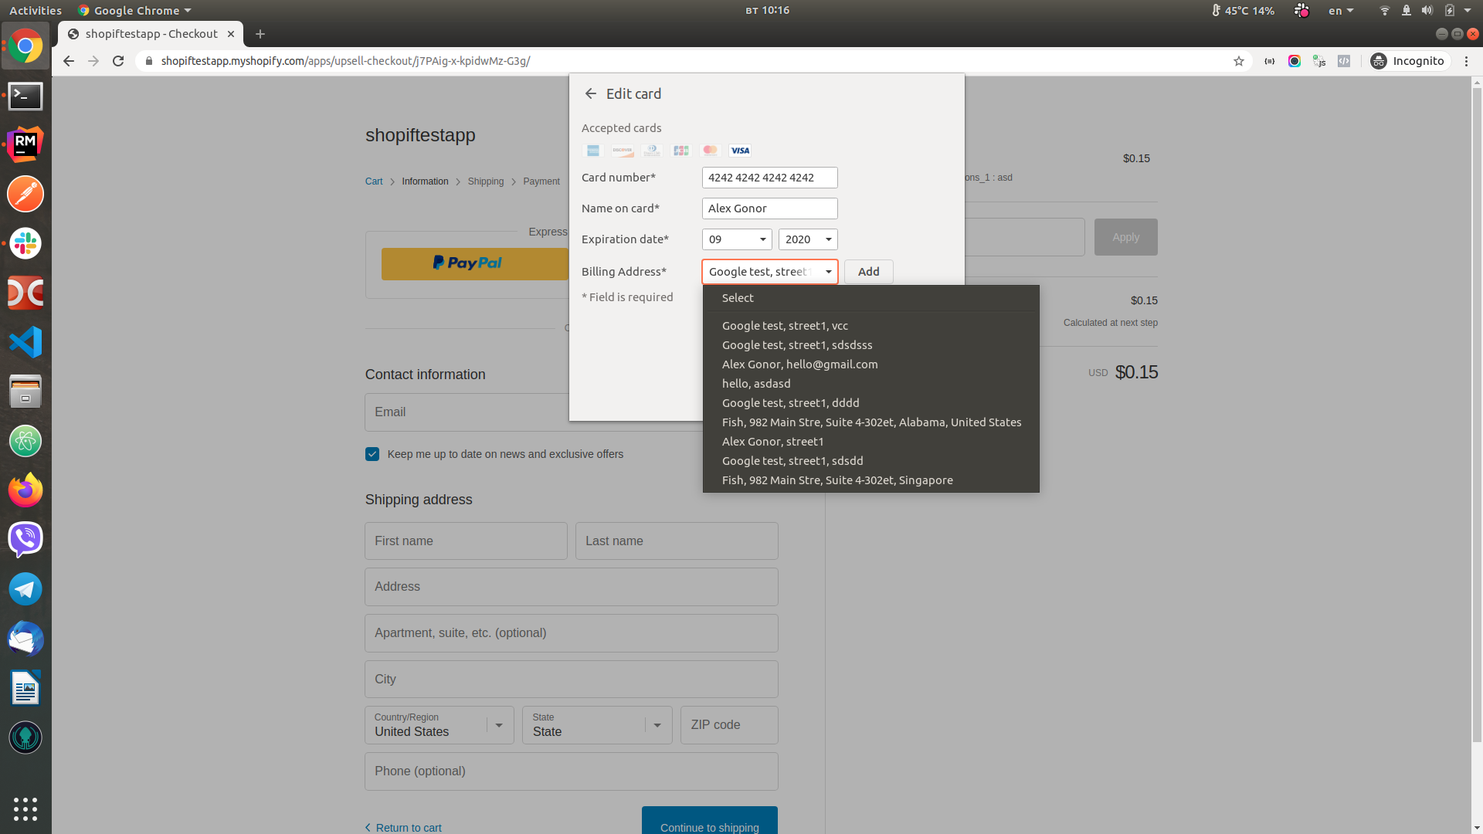The height and width of the screenshot is (834, 1483).
Task: Open Terminal from the dock
Action: click(25, 96)
